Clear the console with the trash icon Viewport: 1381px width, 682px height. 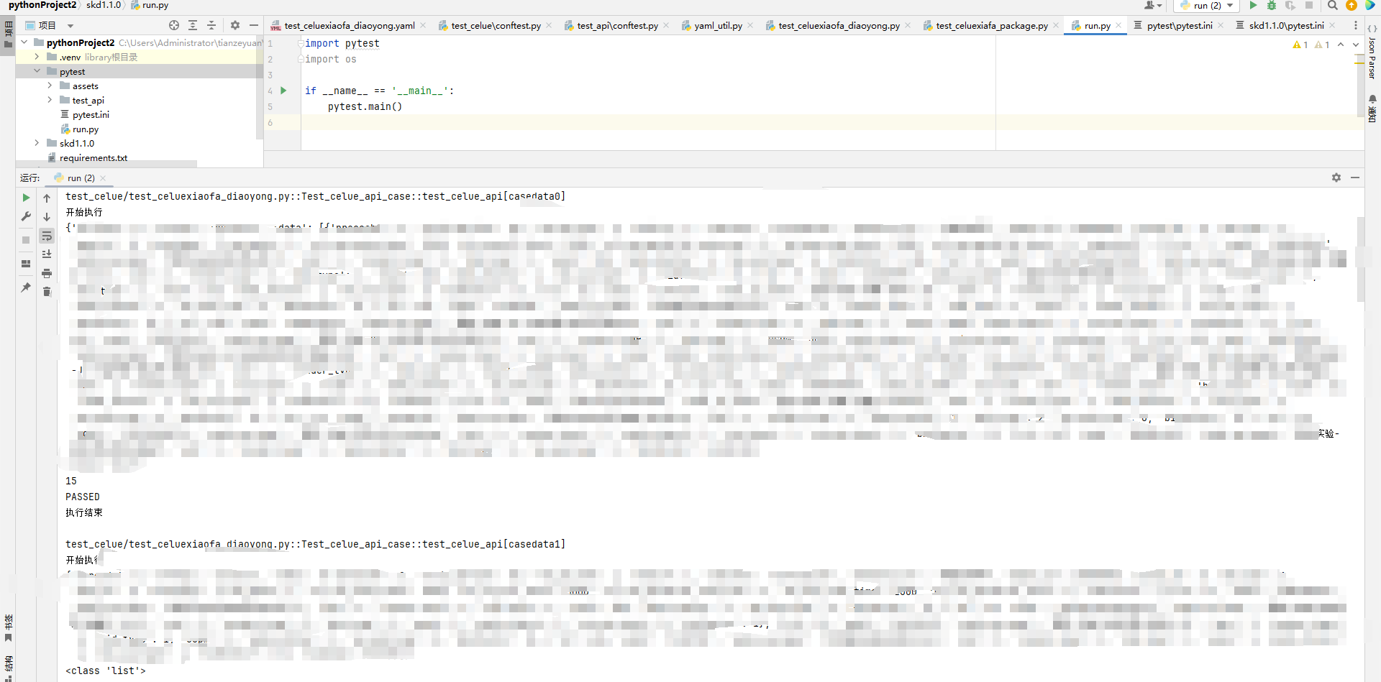[47, 292]
